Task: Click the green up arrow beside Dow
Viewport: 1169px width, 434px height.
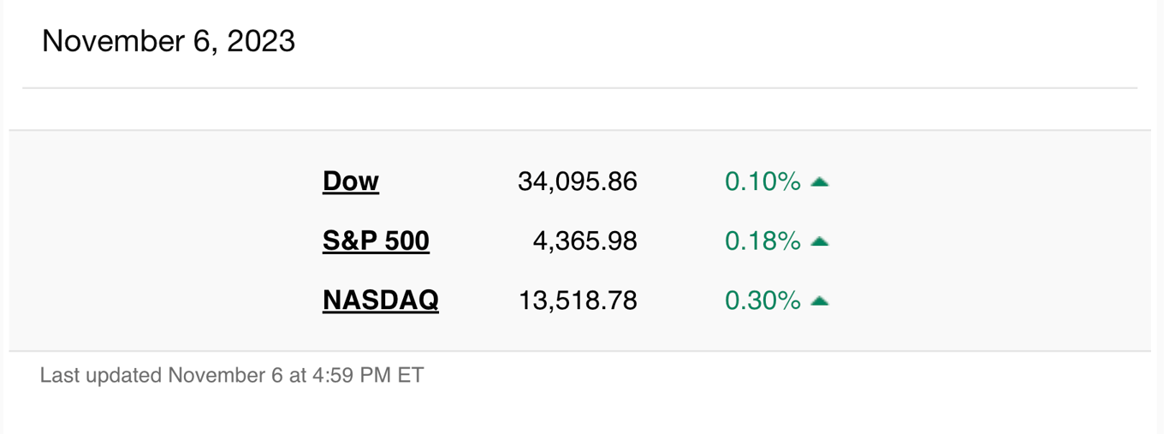Action: 820,181
